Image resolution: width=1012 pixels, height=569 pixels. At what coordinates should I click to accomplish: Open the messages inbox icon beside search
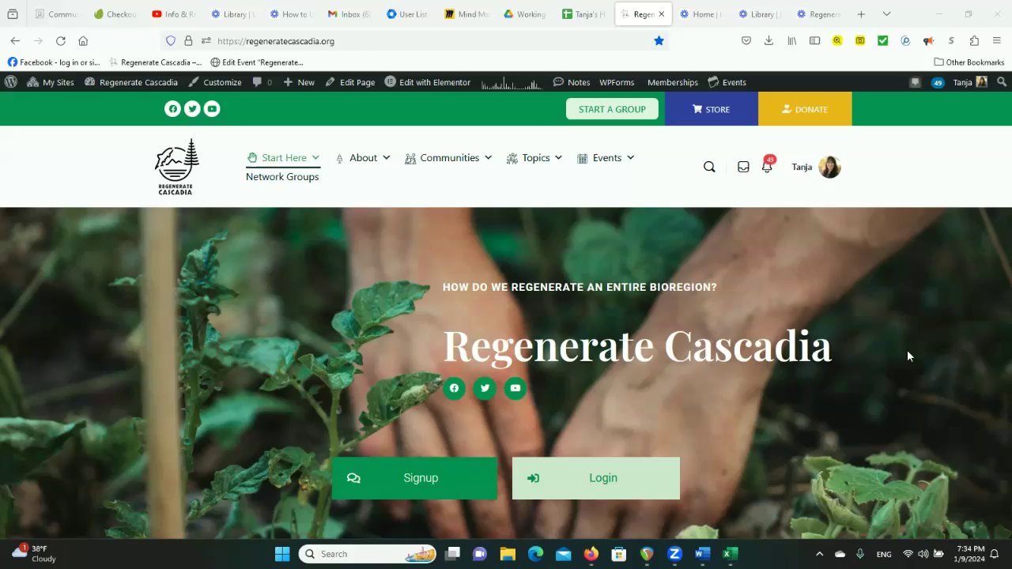click(x=743, y=167)
